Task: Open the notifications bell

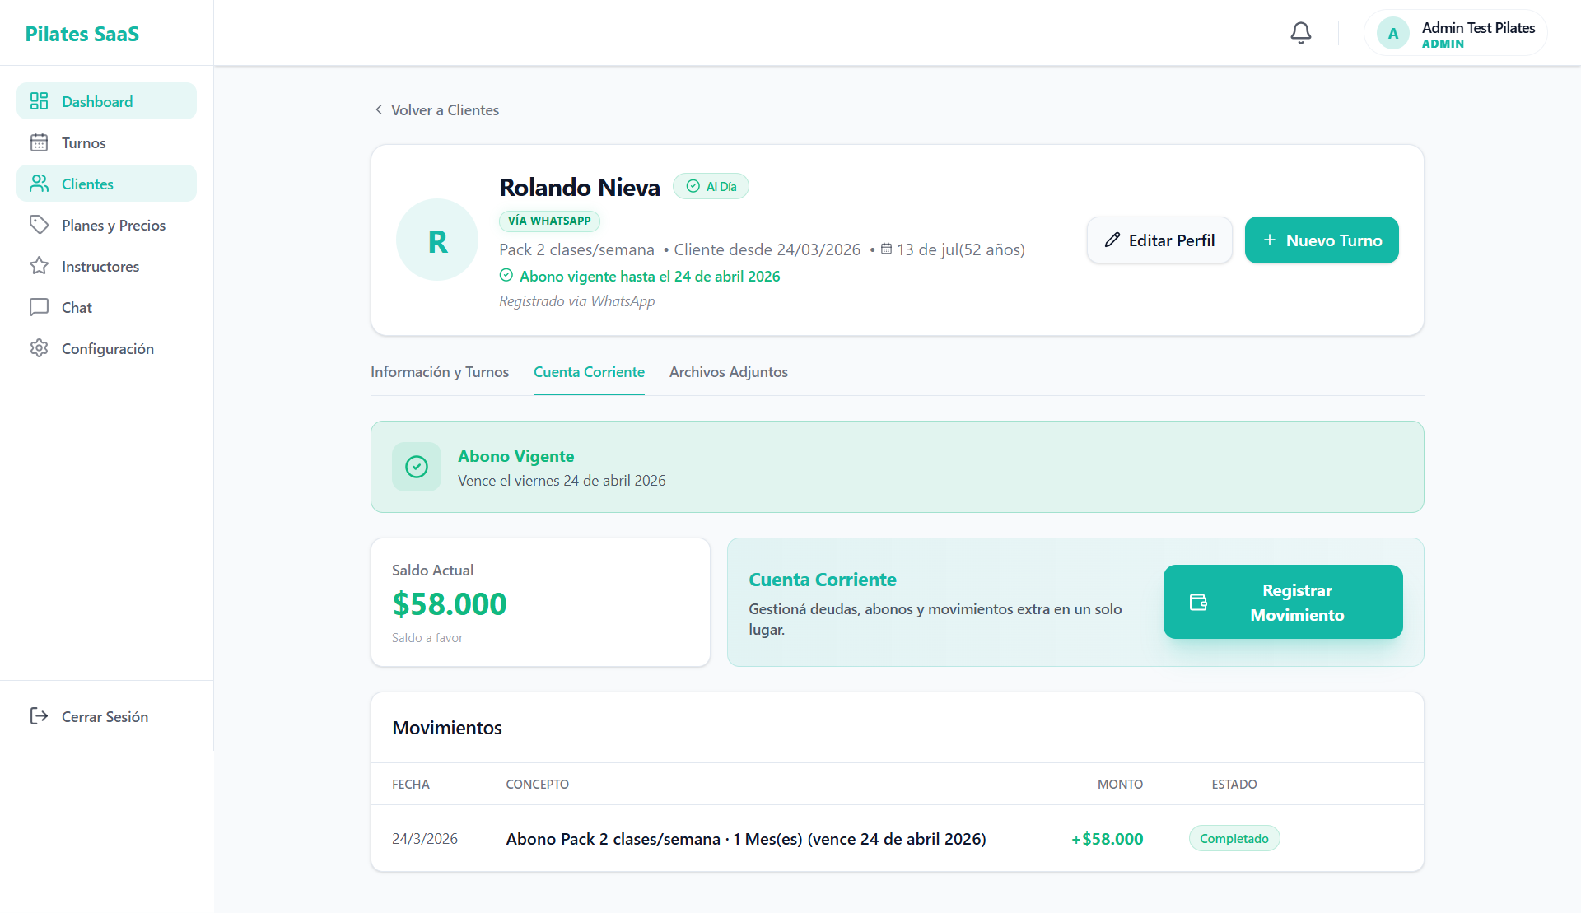Action: coord(1300,33)
